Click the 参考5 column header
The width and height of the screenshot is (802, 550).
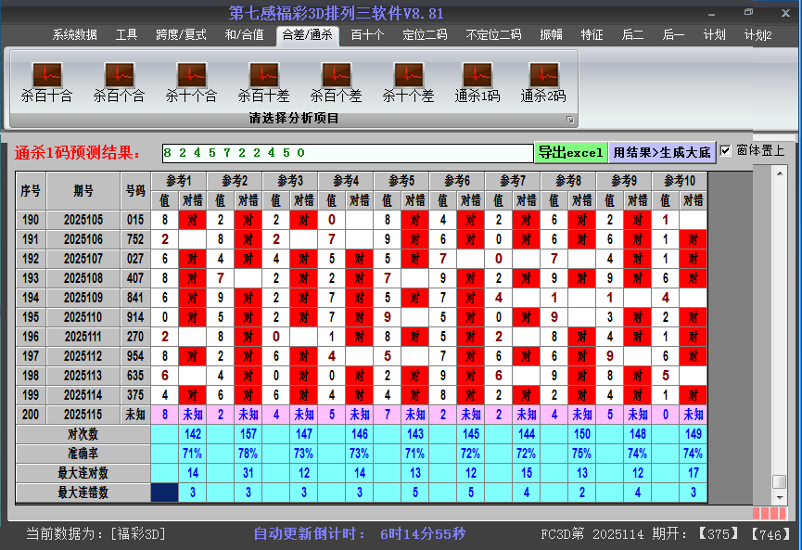click(401, 181)
